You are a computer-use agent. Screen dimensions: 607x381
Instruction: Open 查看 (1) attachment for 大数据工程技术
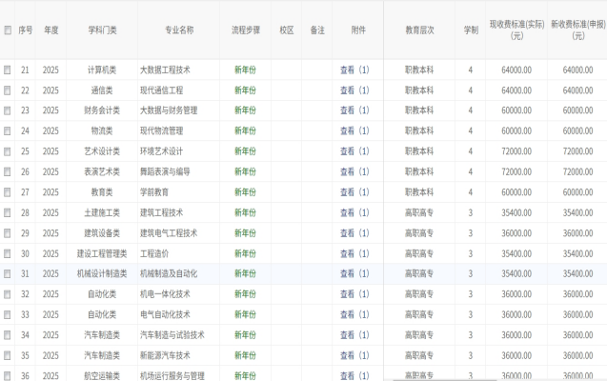354,70
